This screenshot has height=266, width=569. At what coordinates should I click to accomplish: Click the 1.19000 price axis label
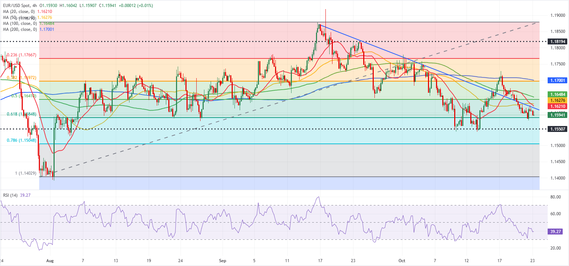tap(557, 15)
